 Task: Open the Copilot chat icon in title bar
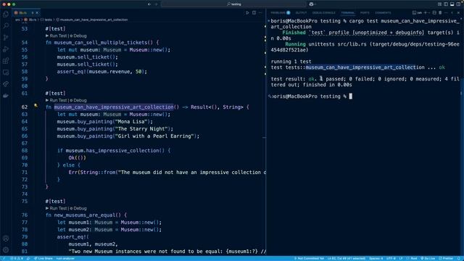coord(311,4)
